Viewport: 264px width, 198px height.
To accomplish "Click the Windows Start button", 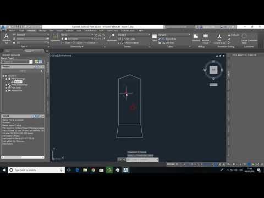I will point(4,170).
